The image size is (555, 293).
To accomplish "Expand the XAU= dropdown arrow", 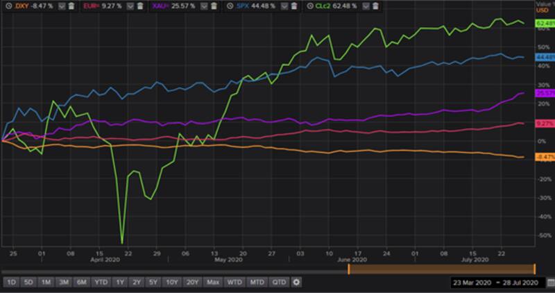I will pos(206,6).
